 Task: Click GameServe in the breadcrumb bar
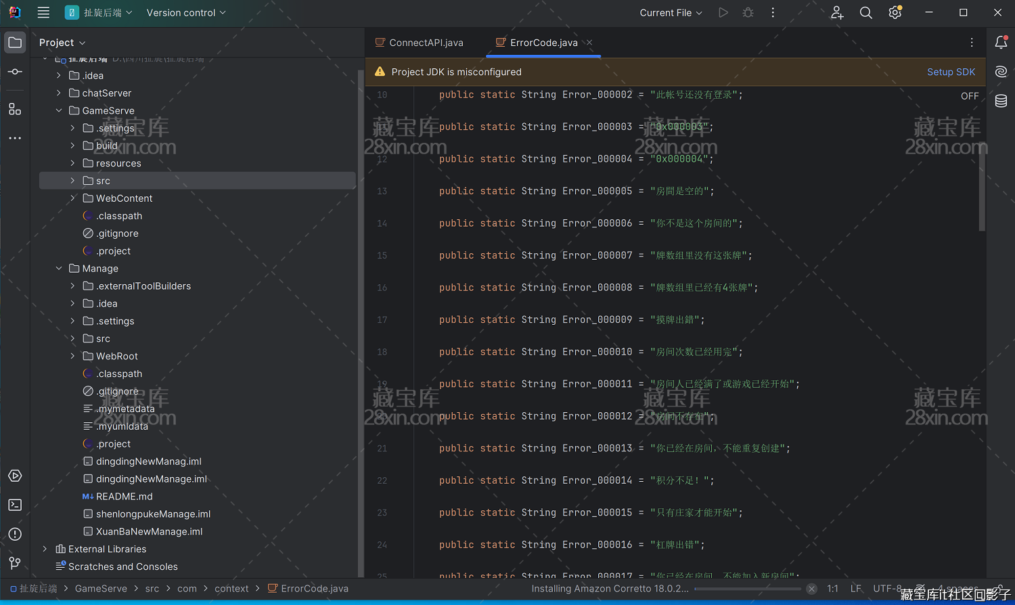point(101,589)
